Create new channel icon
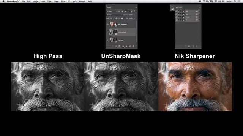This screenshot has height=136, width=243. [x=193, y=46]
